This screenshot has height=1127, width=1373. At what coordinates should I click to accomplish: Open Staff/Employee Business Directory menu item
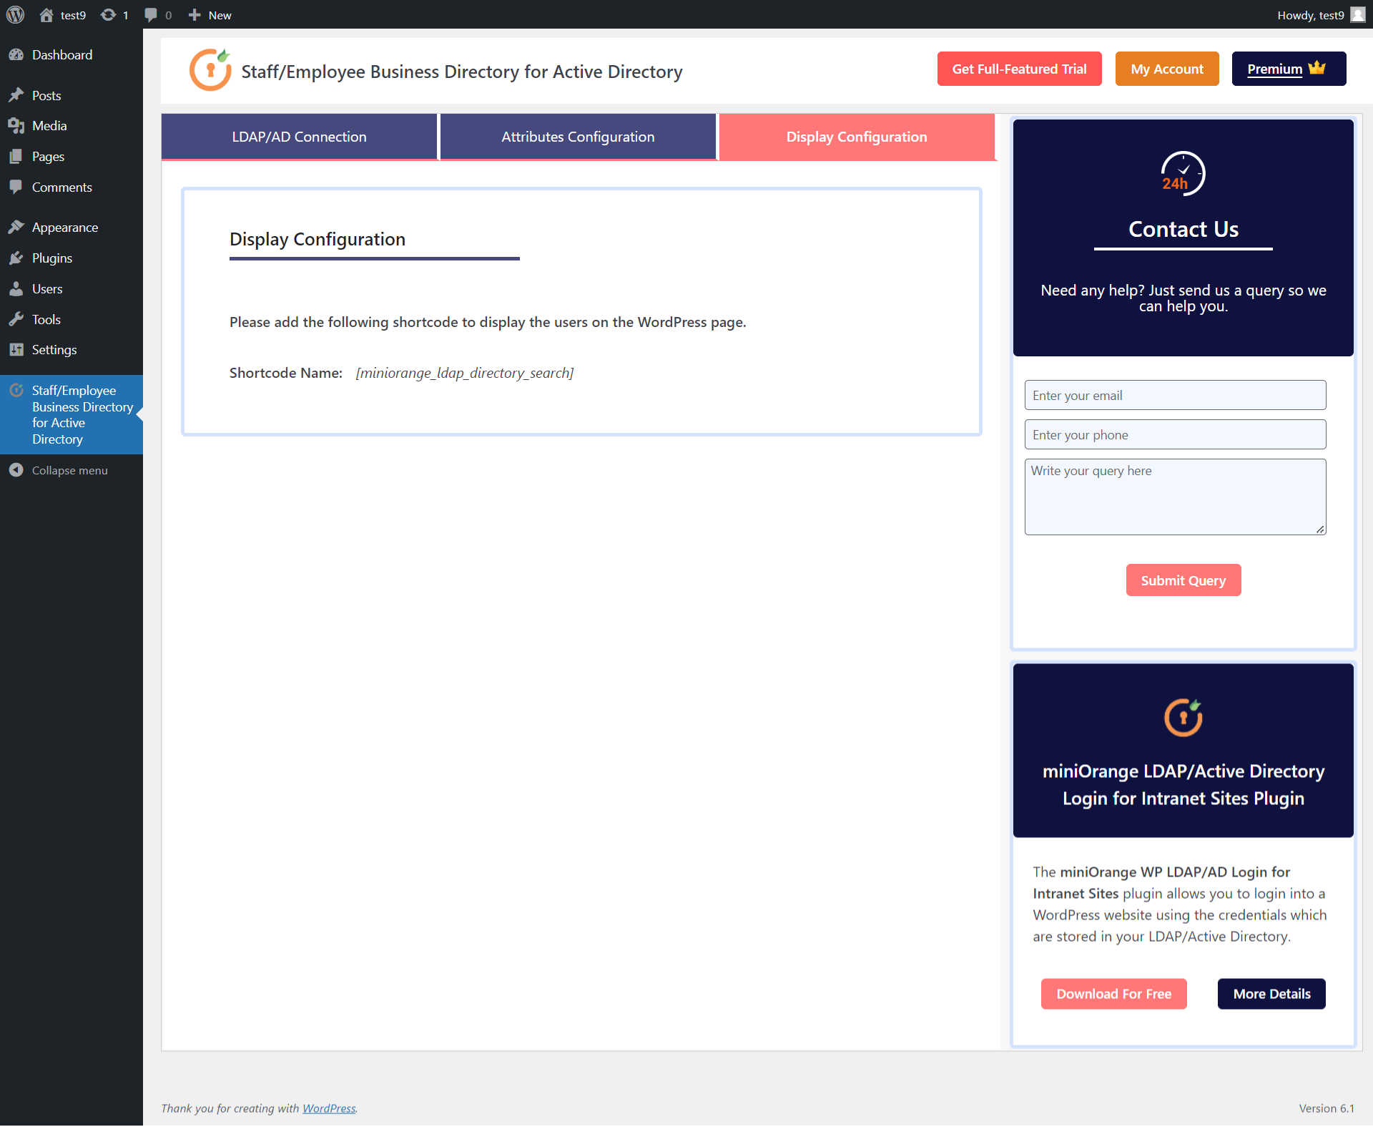72,415
